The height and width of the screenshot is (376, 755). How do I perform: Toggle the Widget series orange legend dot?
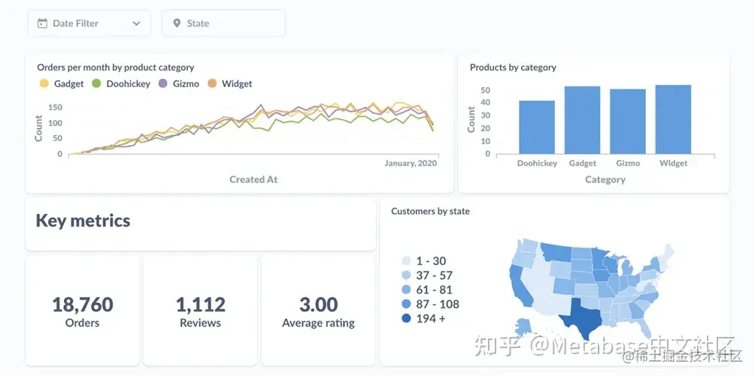pyautogui.click(x=212, y=83)
